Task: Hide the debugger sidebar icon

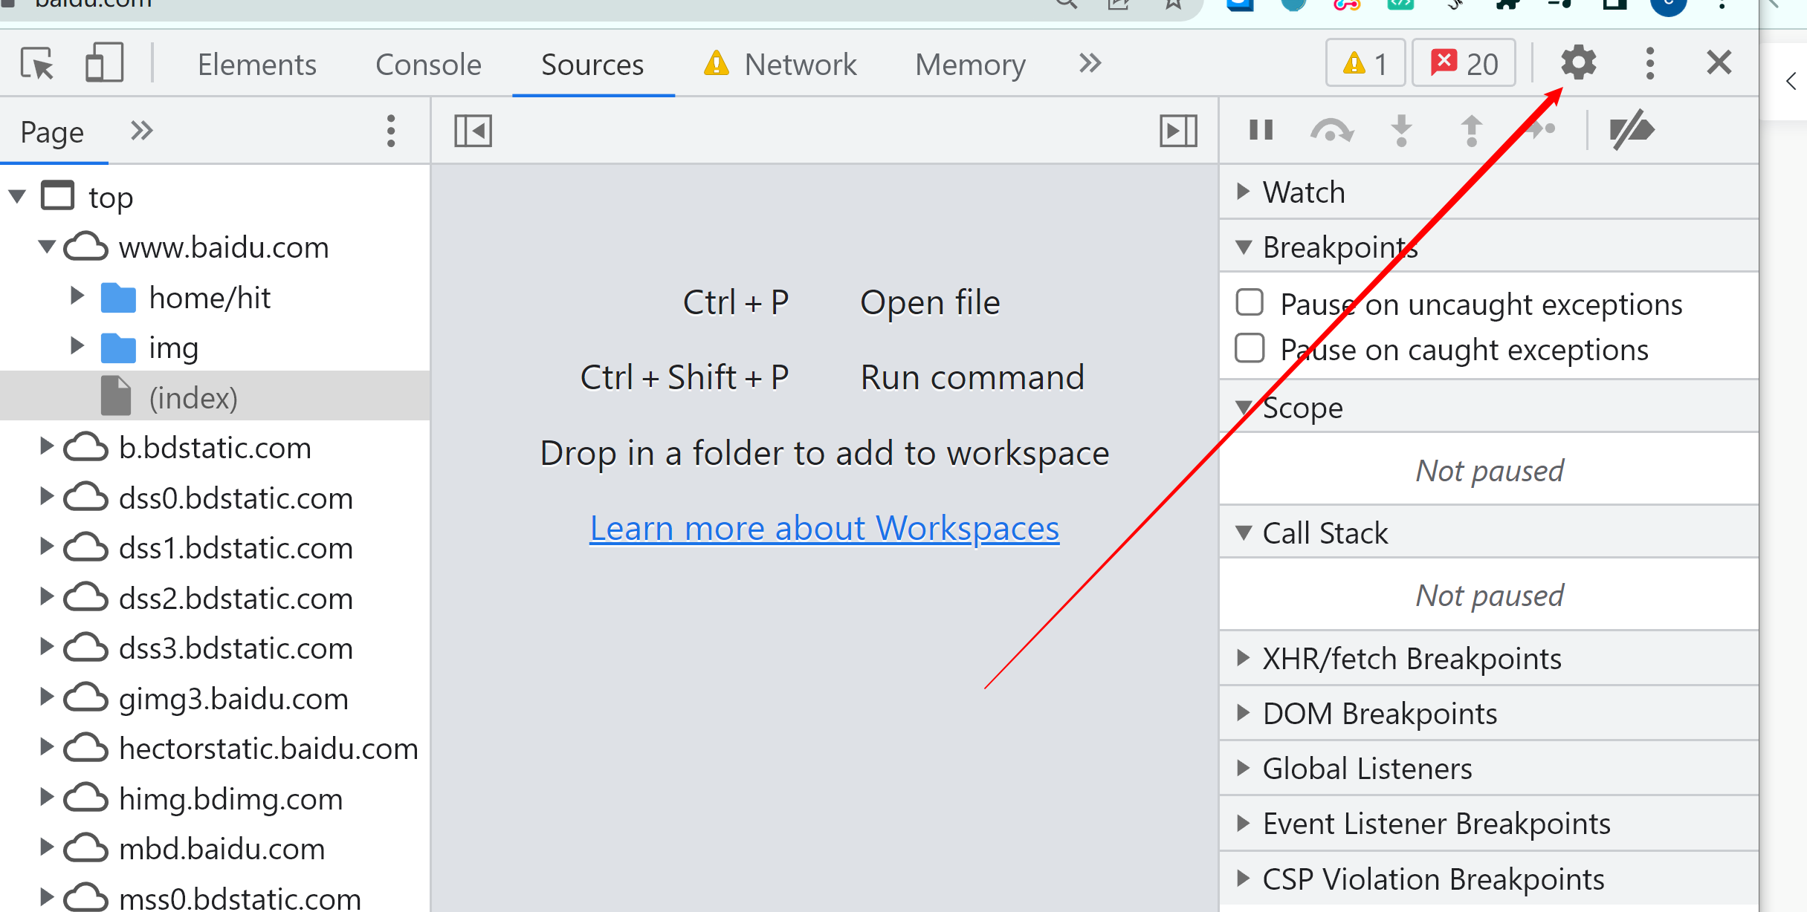Action: [x=1178, y=131]
